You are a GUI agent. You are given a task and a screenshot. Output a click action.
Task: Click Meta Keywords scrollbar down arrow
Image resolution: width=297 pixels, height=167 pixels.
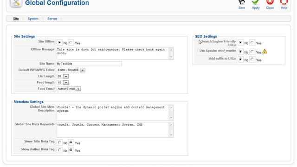[x=171, y=135]
